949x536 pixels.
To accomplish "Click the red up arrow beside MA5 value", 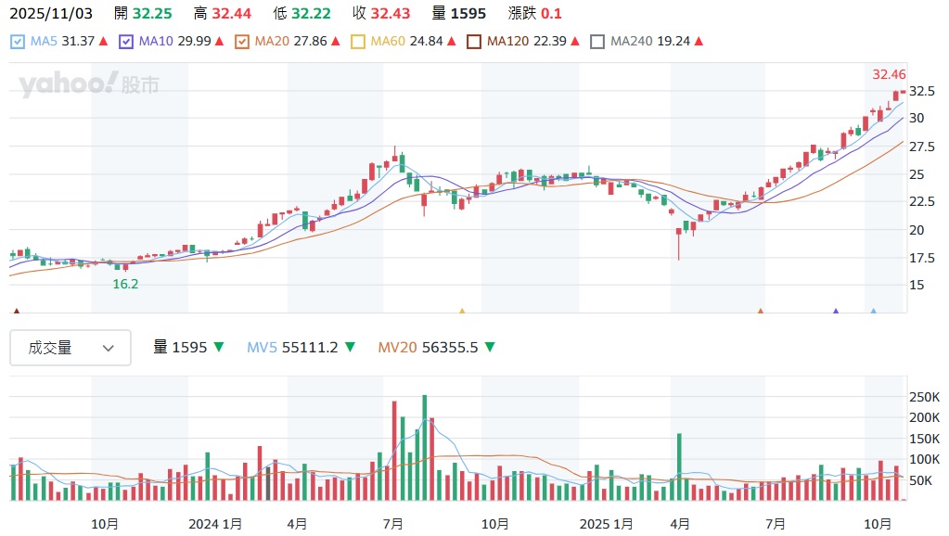I will coord(104,42).
